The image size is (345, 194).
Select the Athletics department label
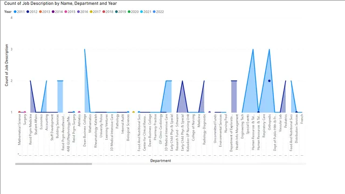click(79, 120)
